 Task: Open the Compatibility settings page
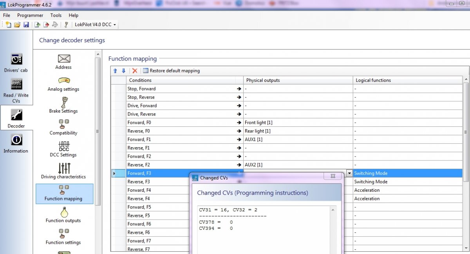(63, 128)
